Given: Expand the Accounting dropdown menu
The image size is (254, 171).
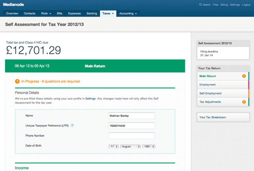Looking at the screenshot, I should pos(128,13).
